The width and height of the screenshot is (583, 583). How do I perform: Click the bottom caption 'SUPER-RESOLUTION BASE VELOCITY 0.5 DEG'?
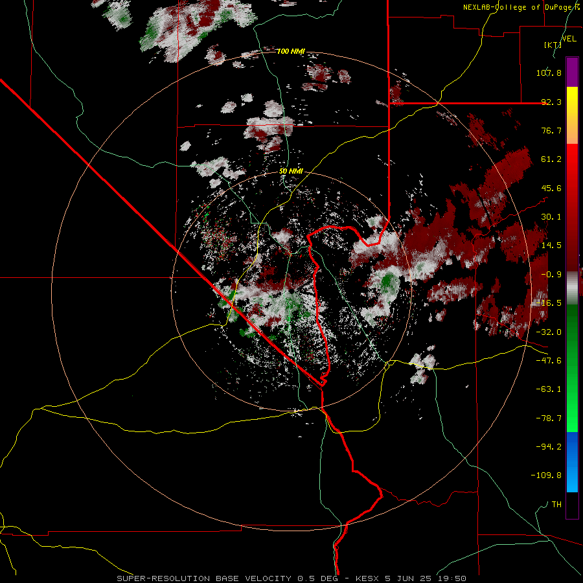point(227,578)
